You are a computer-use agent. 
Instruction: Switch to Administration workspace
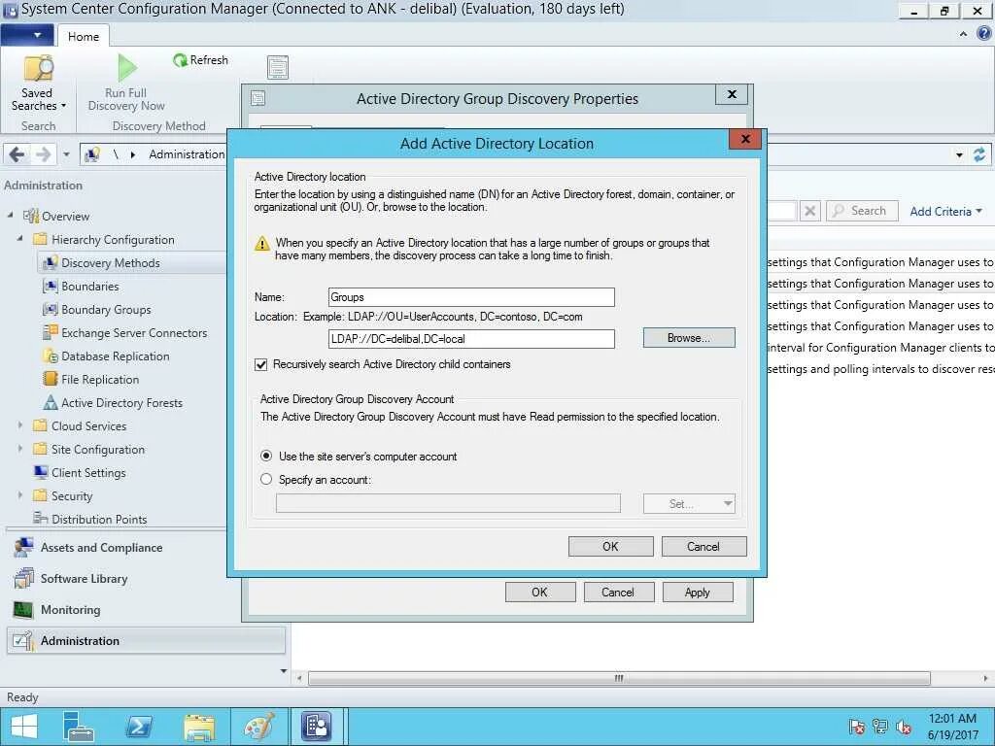[146, 641]
